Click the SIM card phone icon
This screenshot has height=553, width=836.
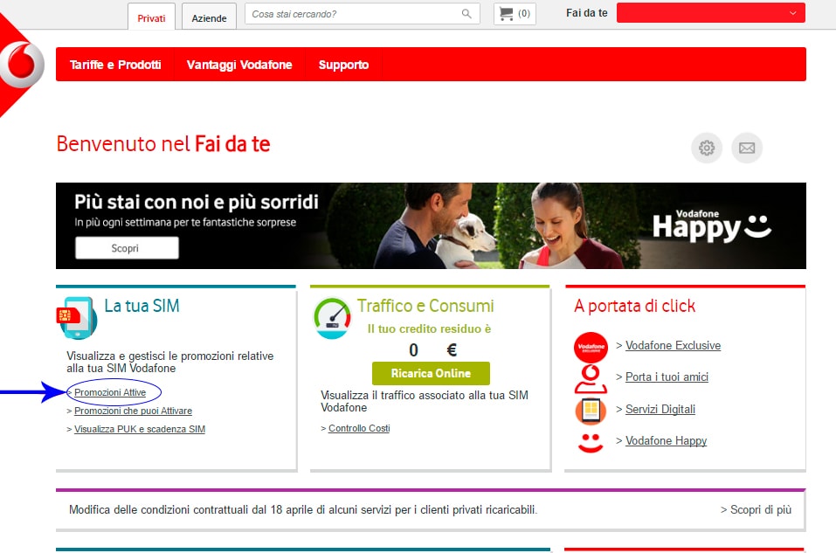click(76, 319)
